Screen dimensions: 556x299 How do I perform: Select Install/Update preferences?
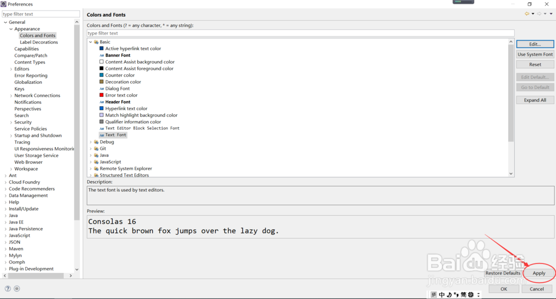tap(23, 208)
